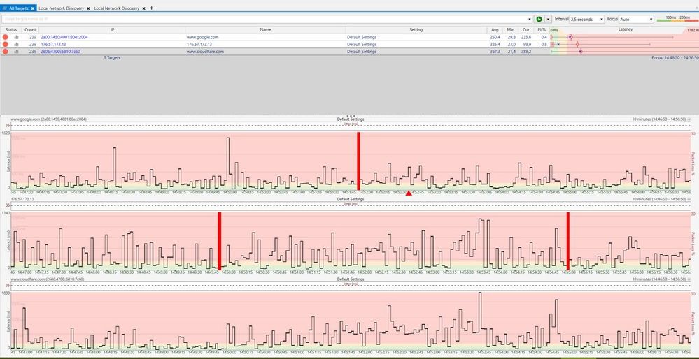
Task: Click graph icon for the www.cloudflare.com row
Action: pyautogui.click(x=17, y=52)
